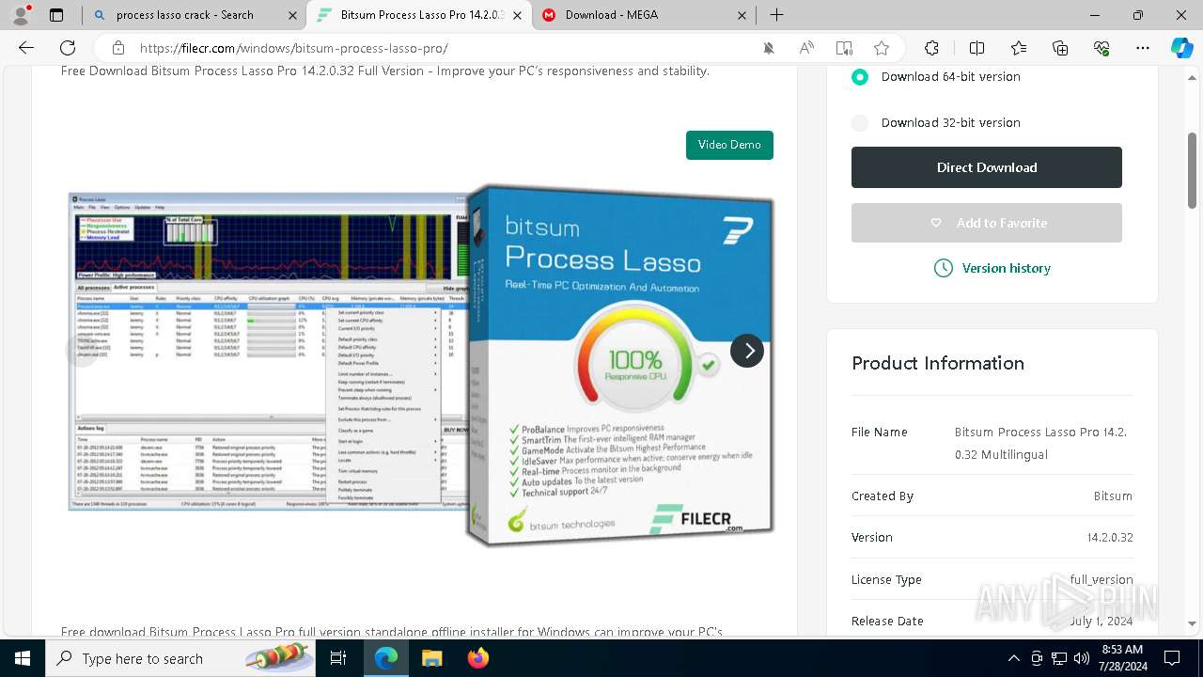
Task: Click the Direct Download button
Action: 987,167
